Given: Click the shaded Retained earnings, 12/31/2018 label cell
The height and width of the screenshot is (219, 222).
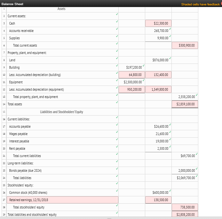Looking at the screenshot, I should pyautogui.click(x=62, y=200).
